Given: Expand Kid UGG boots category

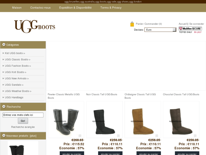Looking at the screenshot, I should coord(15,53).
